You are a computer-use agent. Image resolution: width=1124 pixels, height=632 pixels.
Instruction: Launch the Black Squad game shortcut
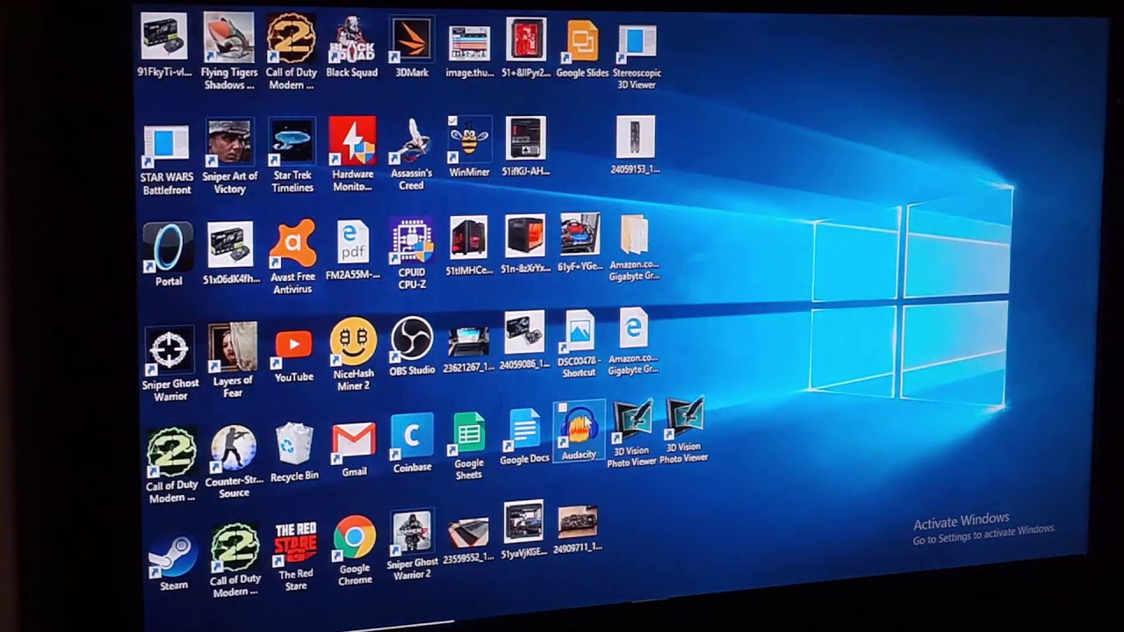click(x=352, y=46)
